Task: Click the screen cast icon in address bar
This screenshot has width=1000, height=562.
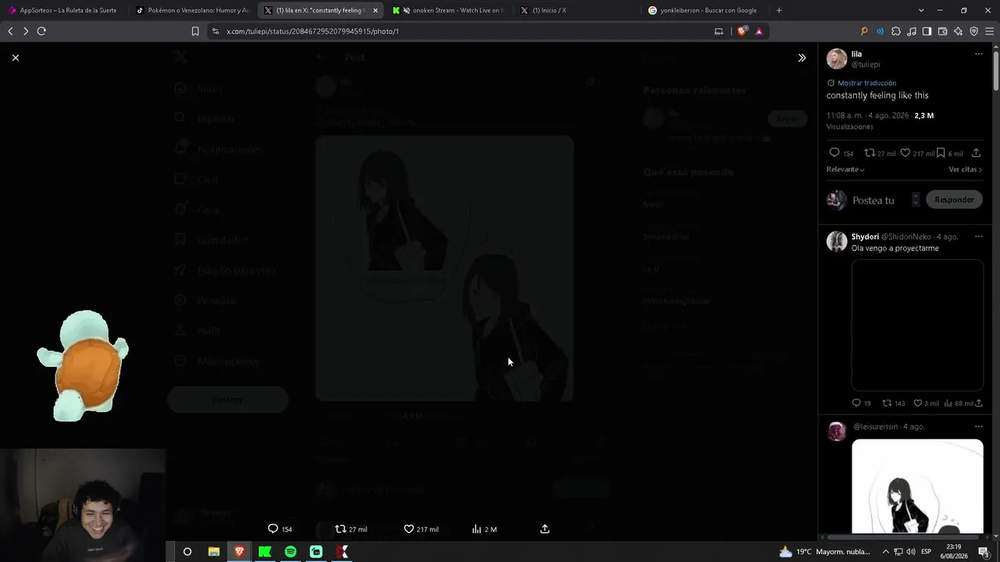Action: coord(719,31)
